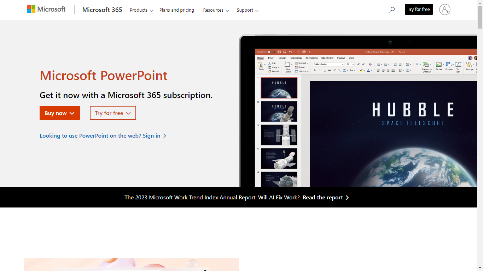Open the account sign-in avatar icon

444,10
